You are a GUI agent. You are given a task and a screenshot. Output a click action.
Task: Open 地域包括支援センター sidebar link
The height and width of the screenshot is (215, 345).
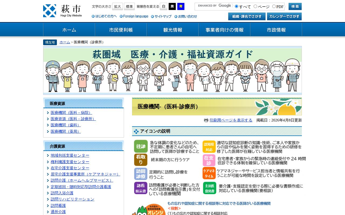[70, 155]
